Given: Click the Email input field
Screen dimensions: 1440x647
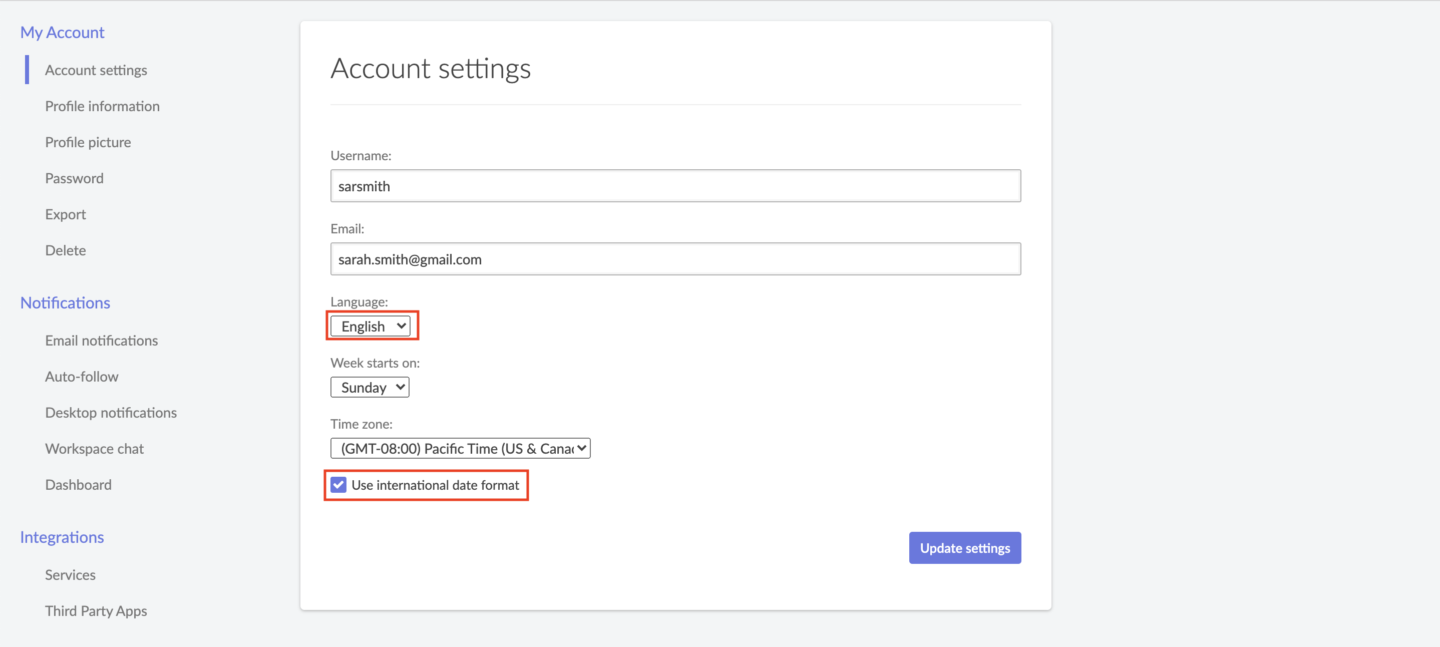Looking at the screenshot, I should point(676,258).
